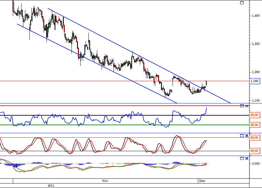Maximize the main price chart panel
Screen dimensions: 262x188
point(242,3)
